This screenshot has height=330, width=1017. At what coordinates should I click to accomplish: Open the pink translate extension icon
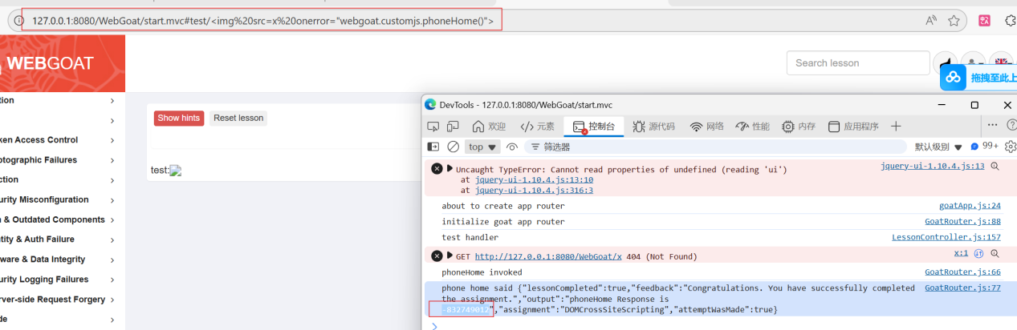pos(984,20)
